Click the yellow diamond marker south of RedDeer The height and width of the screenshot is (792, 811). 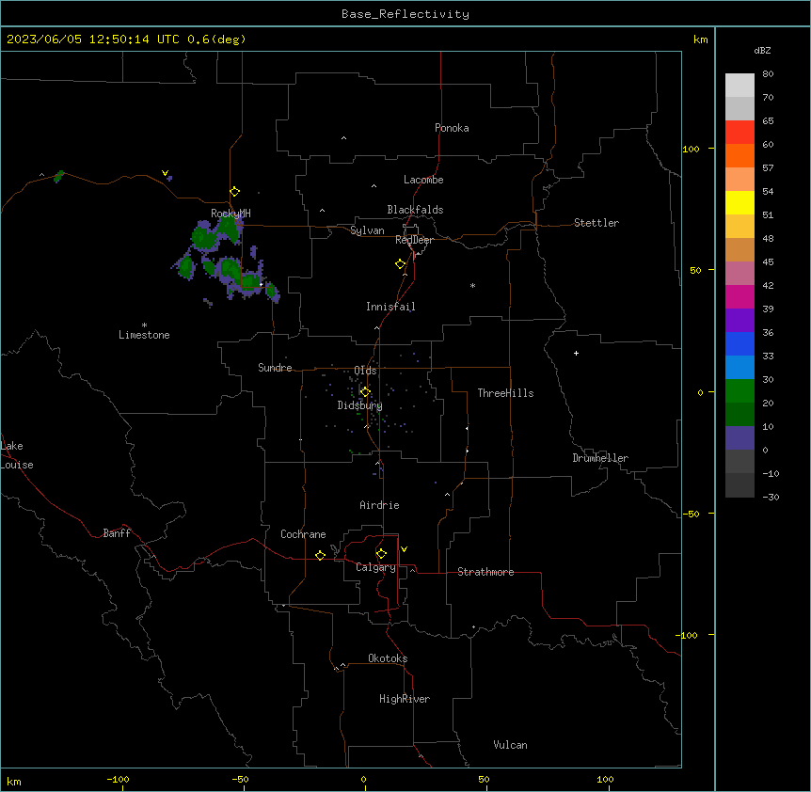pyautogui.click(x=401, y=264)
